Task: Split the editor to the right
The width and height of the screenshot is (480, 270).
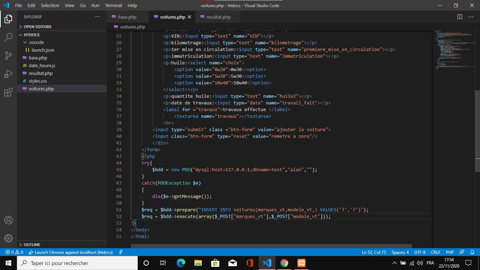Action: (x=460, y=17)
